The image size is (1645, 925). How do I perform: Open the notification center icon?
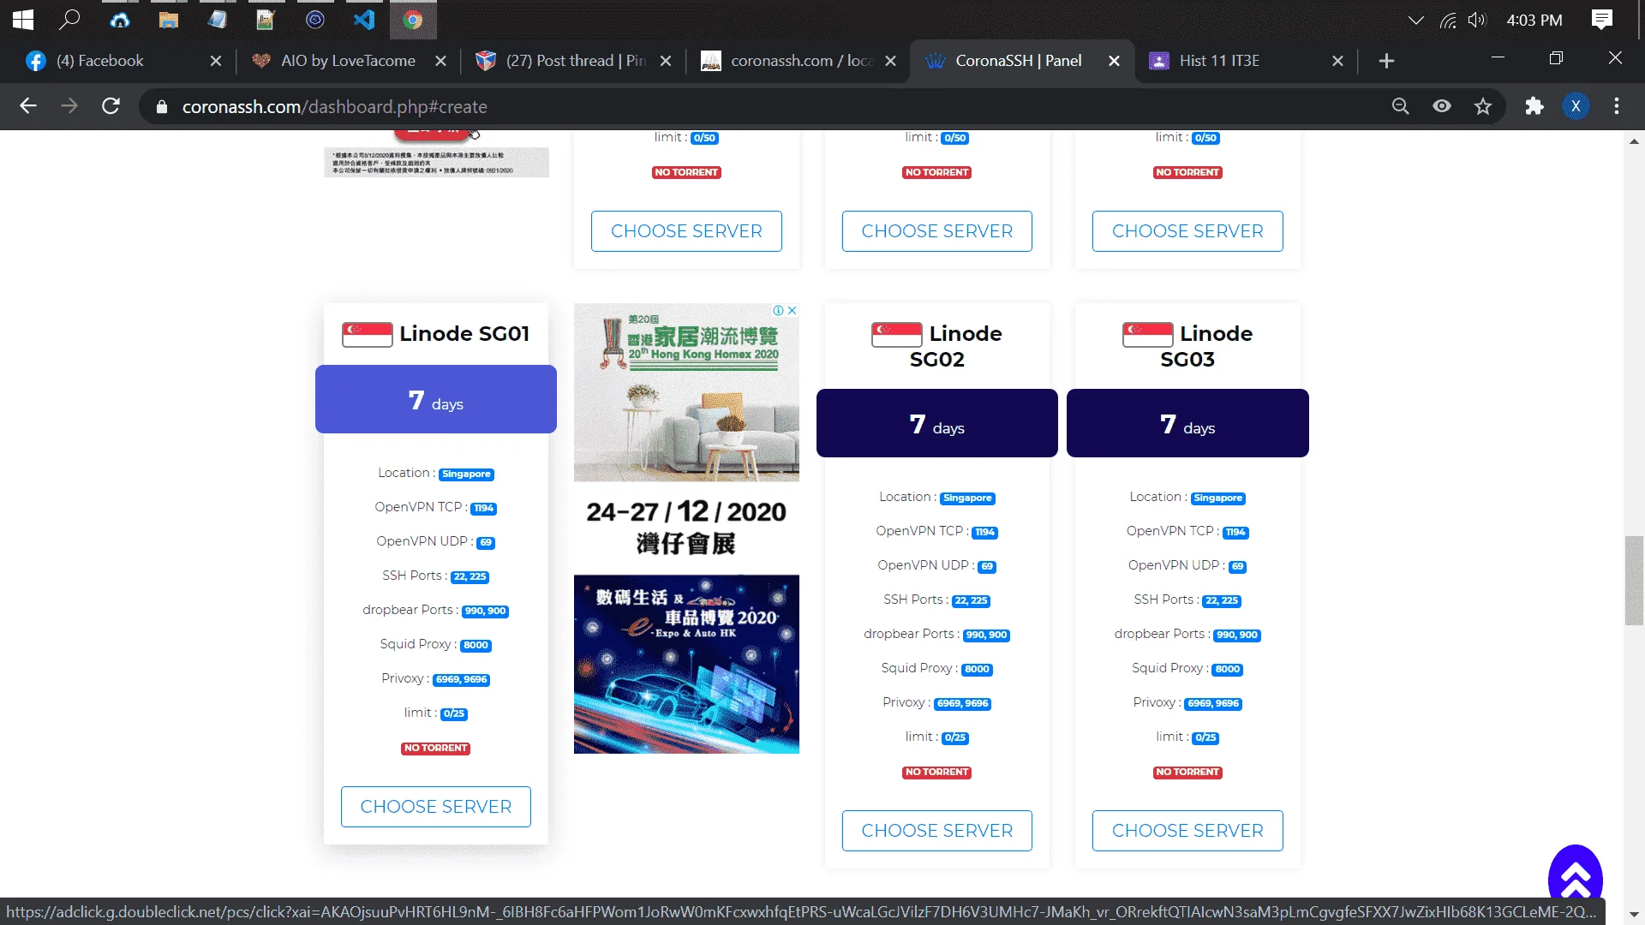click(x=1601, y=20)
